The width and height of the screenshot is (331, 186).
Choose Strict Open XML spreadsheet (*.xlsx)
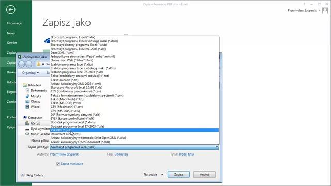(134, 138)
